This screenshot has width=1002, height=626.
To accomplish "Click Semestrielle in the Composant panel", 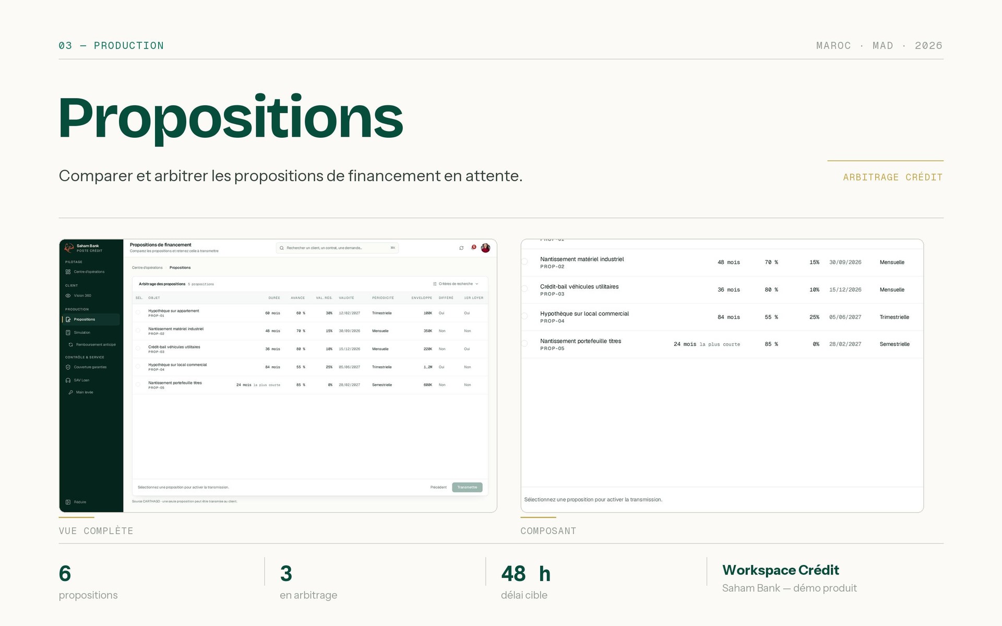I will [894, 344].
